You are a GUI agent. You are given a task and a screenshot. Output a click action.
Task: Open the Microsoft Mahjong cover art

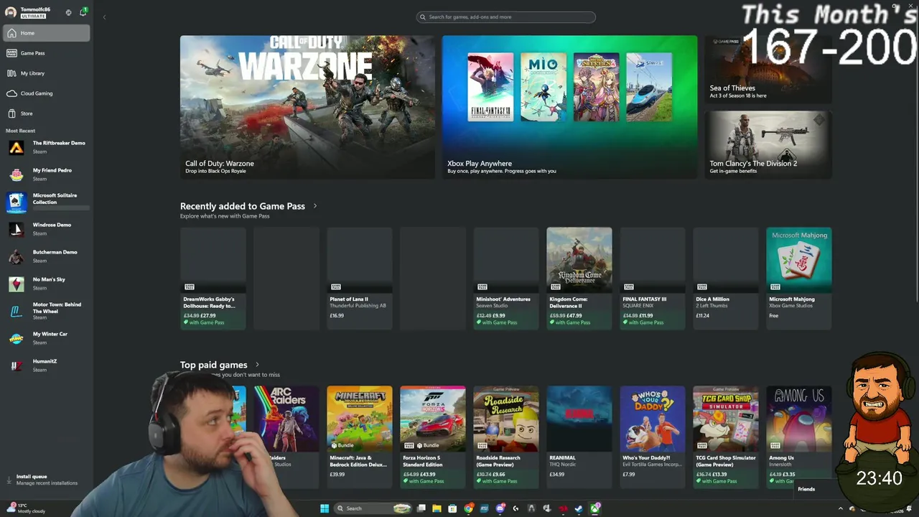(799, 260)
